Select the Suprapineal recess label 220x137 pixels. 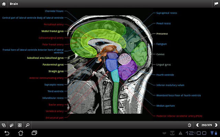coord(166,13)
